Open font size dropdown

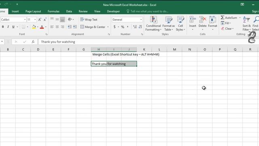click(35, 19)
